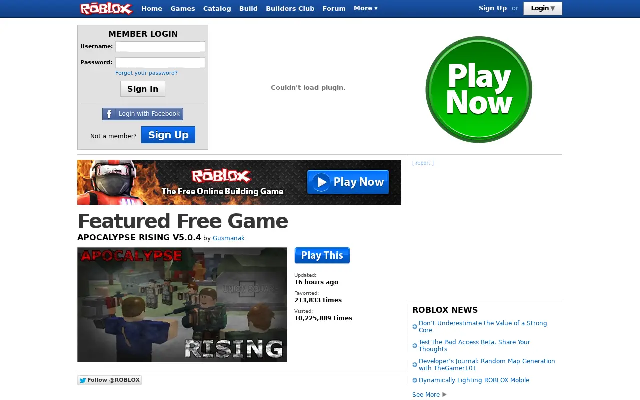Click the arrow icon beside 'Developer's Journal' news
640x400 pixels.
pyautogui.click(x=415, y=365)
